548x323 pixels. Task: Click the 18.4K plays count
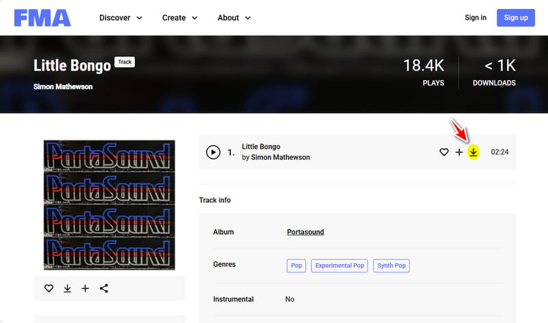click(423, 66)
